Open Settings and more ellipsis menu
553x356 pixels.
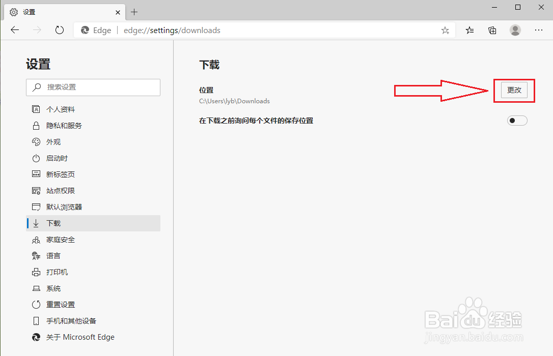coord(539,31)
